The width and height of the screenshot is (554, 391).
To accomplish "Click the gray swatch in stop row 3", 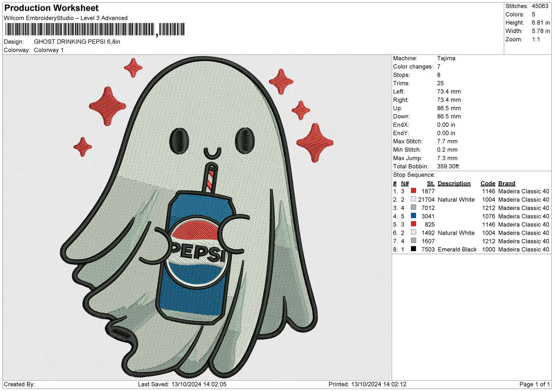I will pyautogui.click(x=413, y=208).
